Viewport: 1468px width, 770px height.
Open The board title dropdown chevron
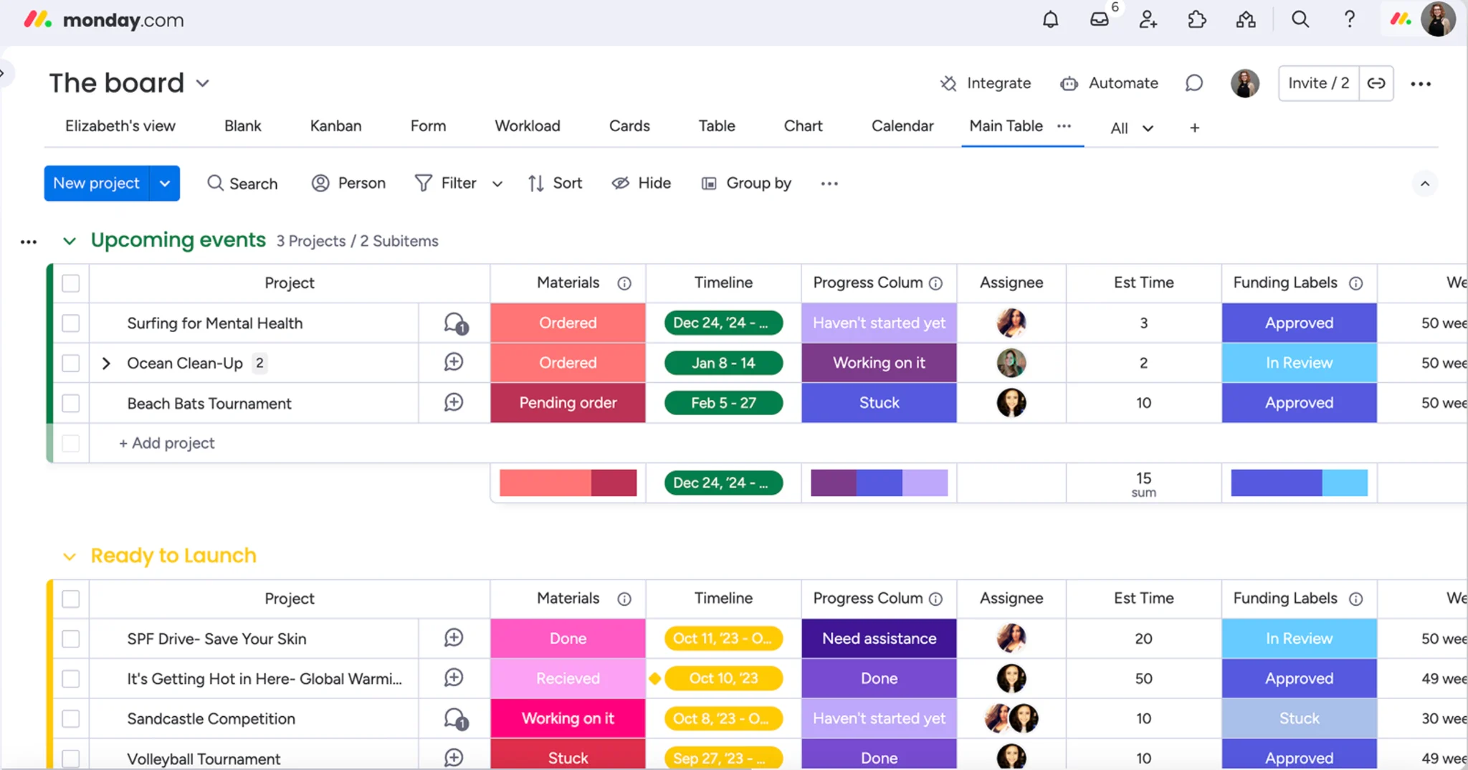203,83
